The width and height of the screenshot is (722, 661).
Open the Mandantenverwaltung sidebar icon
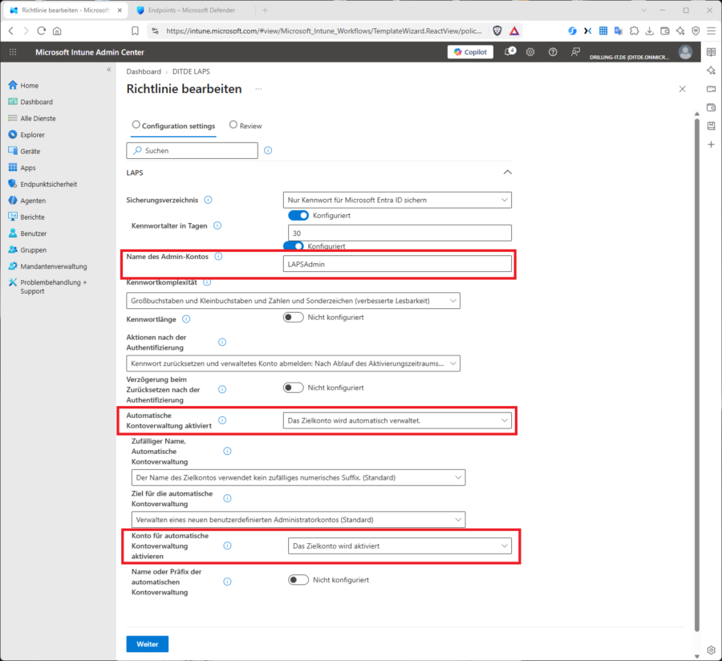pos(12,266)
